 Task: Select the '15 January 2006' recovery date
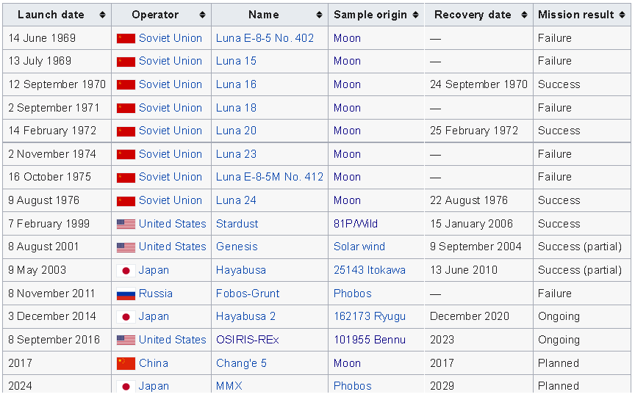tap(471, 224)
